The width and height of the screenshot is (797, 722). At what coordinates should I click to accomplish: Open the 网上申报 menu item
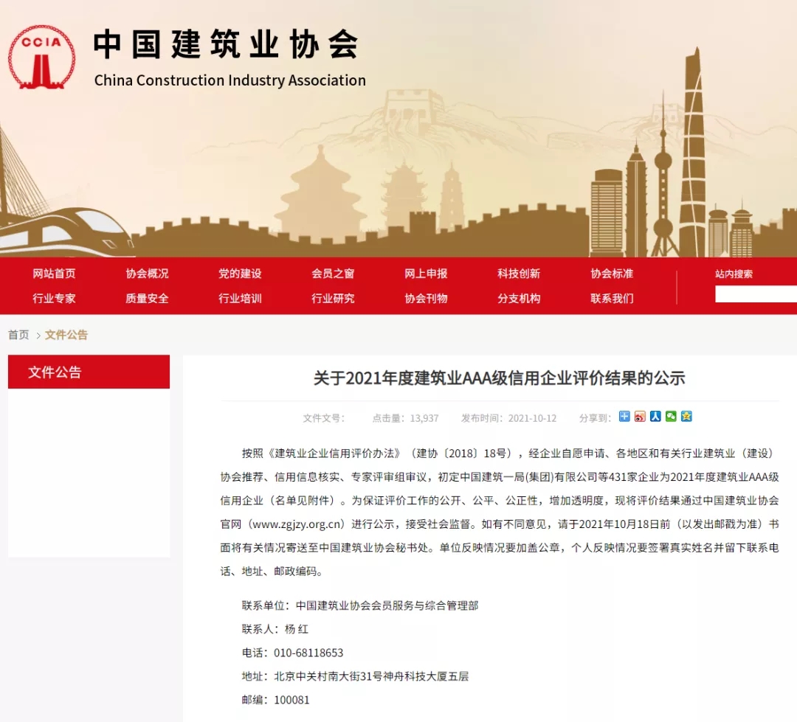(x=426, y=274)
